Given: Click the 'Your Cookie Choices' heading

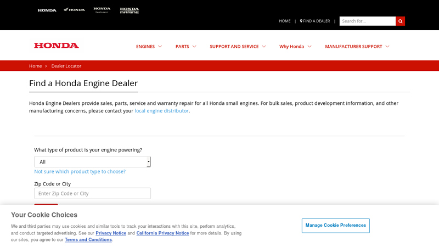Looking at the screenshot, I should 44,215.
